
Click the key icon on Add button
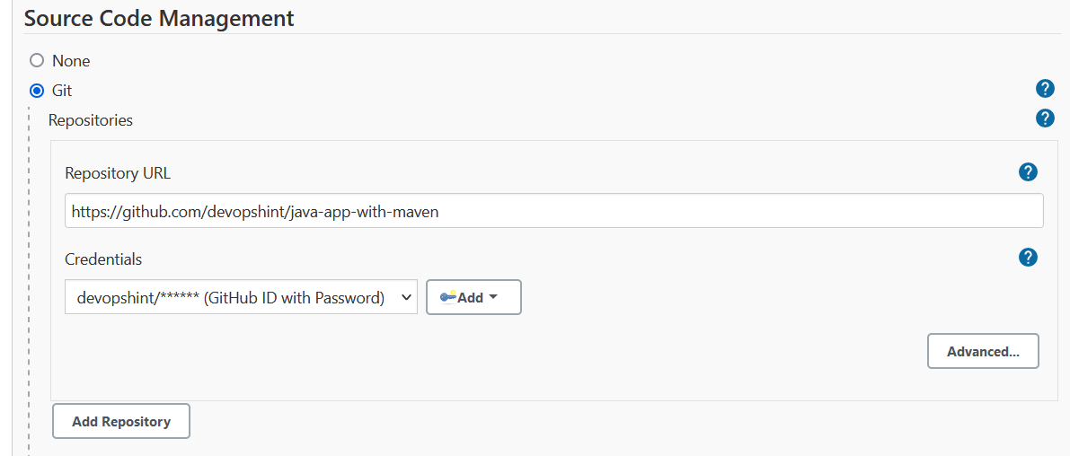point(447,297)
